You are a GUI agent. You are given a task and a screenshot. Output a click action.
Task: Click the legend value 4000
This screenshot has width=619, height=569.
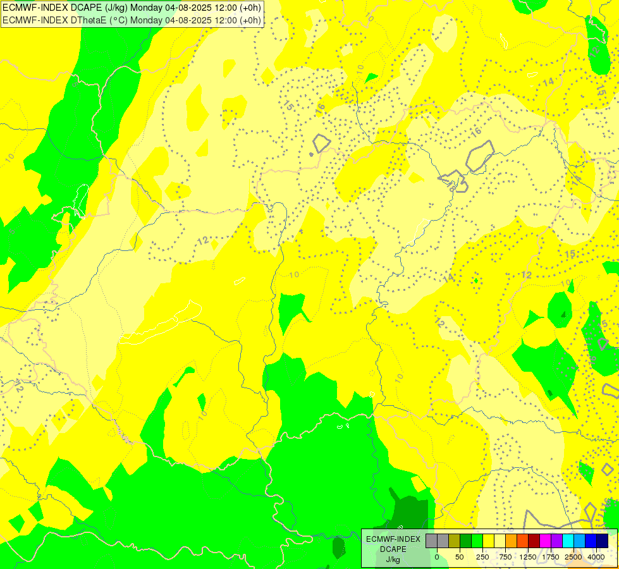(x=596, y=557)
